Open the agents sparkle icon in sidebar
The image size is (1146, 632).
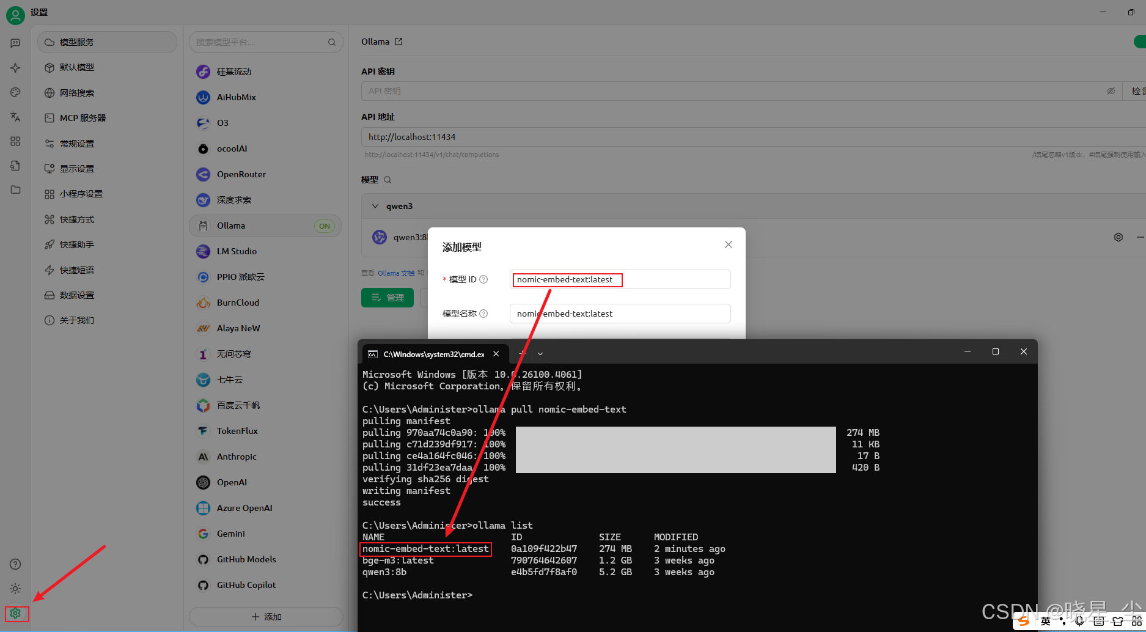coord(15,68)
